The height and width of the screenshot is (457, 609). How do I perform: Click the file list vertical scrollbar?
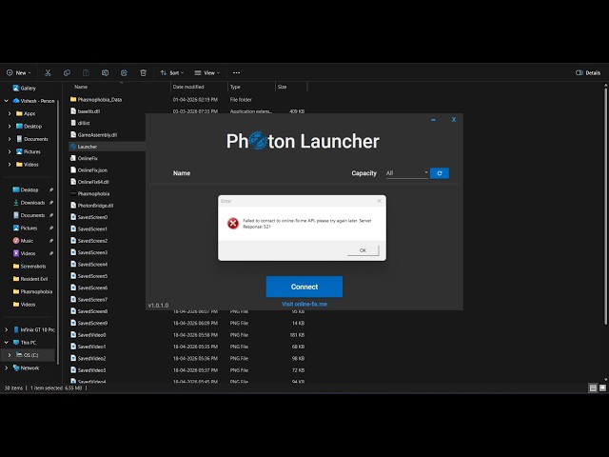[605, 206]
